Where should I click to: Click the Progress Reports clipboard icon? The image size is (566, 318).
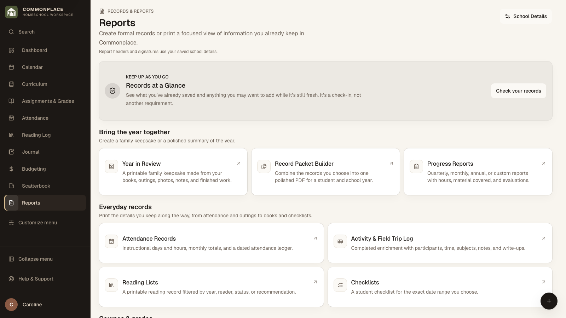416,166
